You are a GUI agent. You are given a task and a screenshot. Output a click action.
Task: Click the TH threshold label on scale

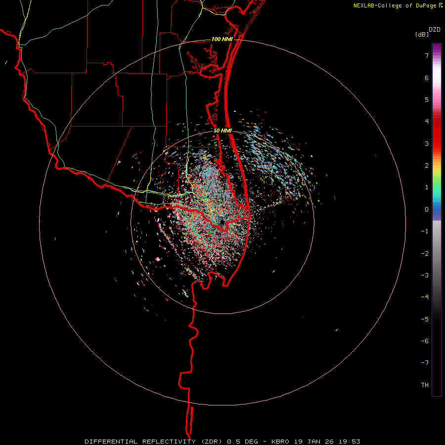point(425,385)
